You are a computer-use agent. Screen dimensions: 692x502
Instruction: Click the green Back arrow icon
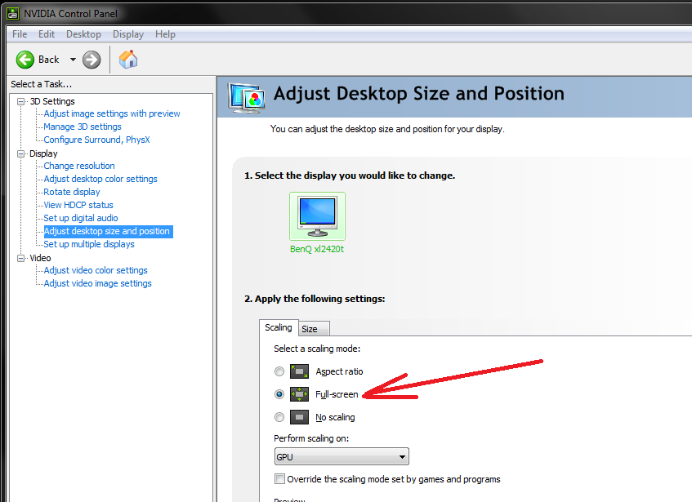25,60
